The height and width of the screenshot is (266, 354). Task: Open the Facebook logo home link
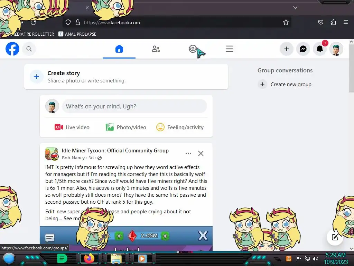click(12, 48)
